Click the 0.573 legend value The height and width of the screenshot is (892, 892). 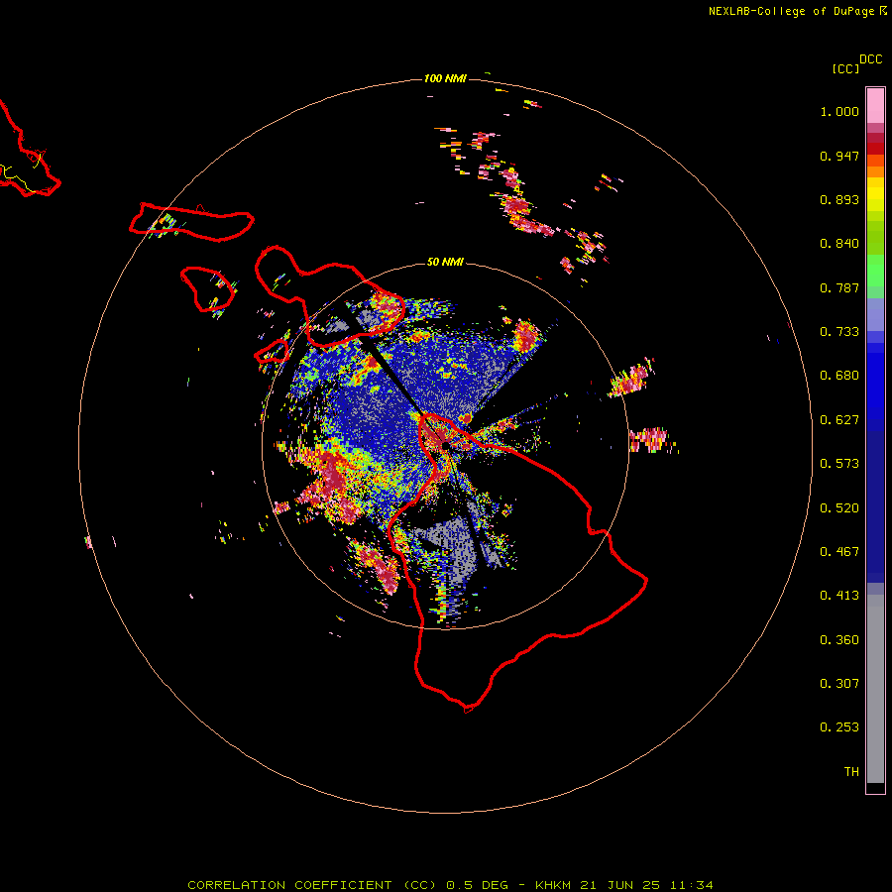click(839, 464)
